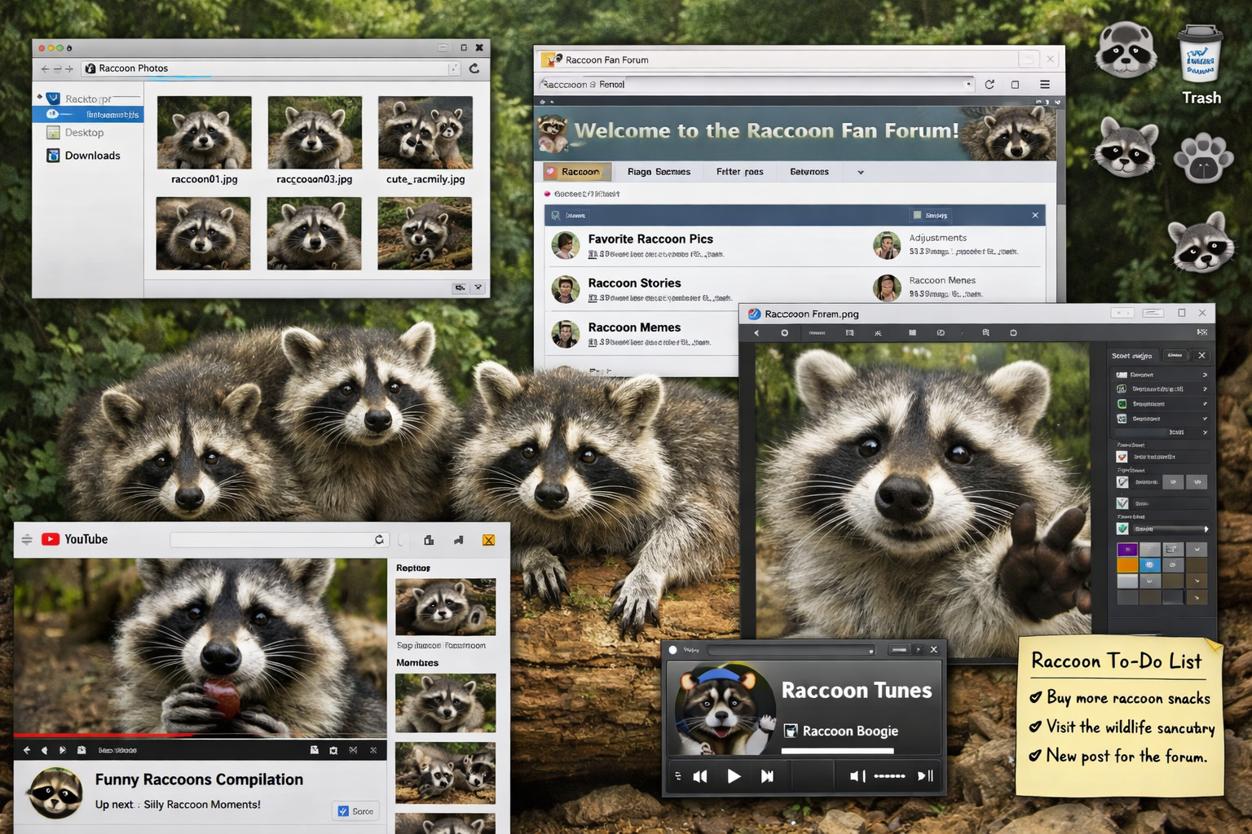Screen dimensions: 1252x834
Task: Open the dropdown chevron after the forum tabs
Action: click(861, 173)
